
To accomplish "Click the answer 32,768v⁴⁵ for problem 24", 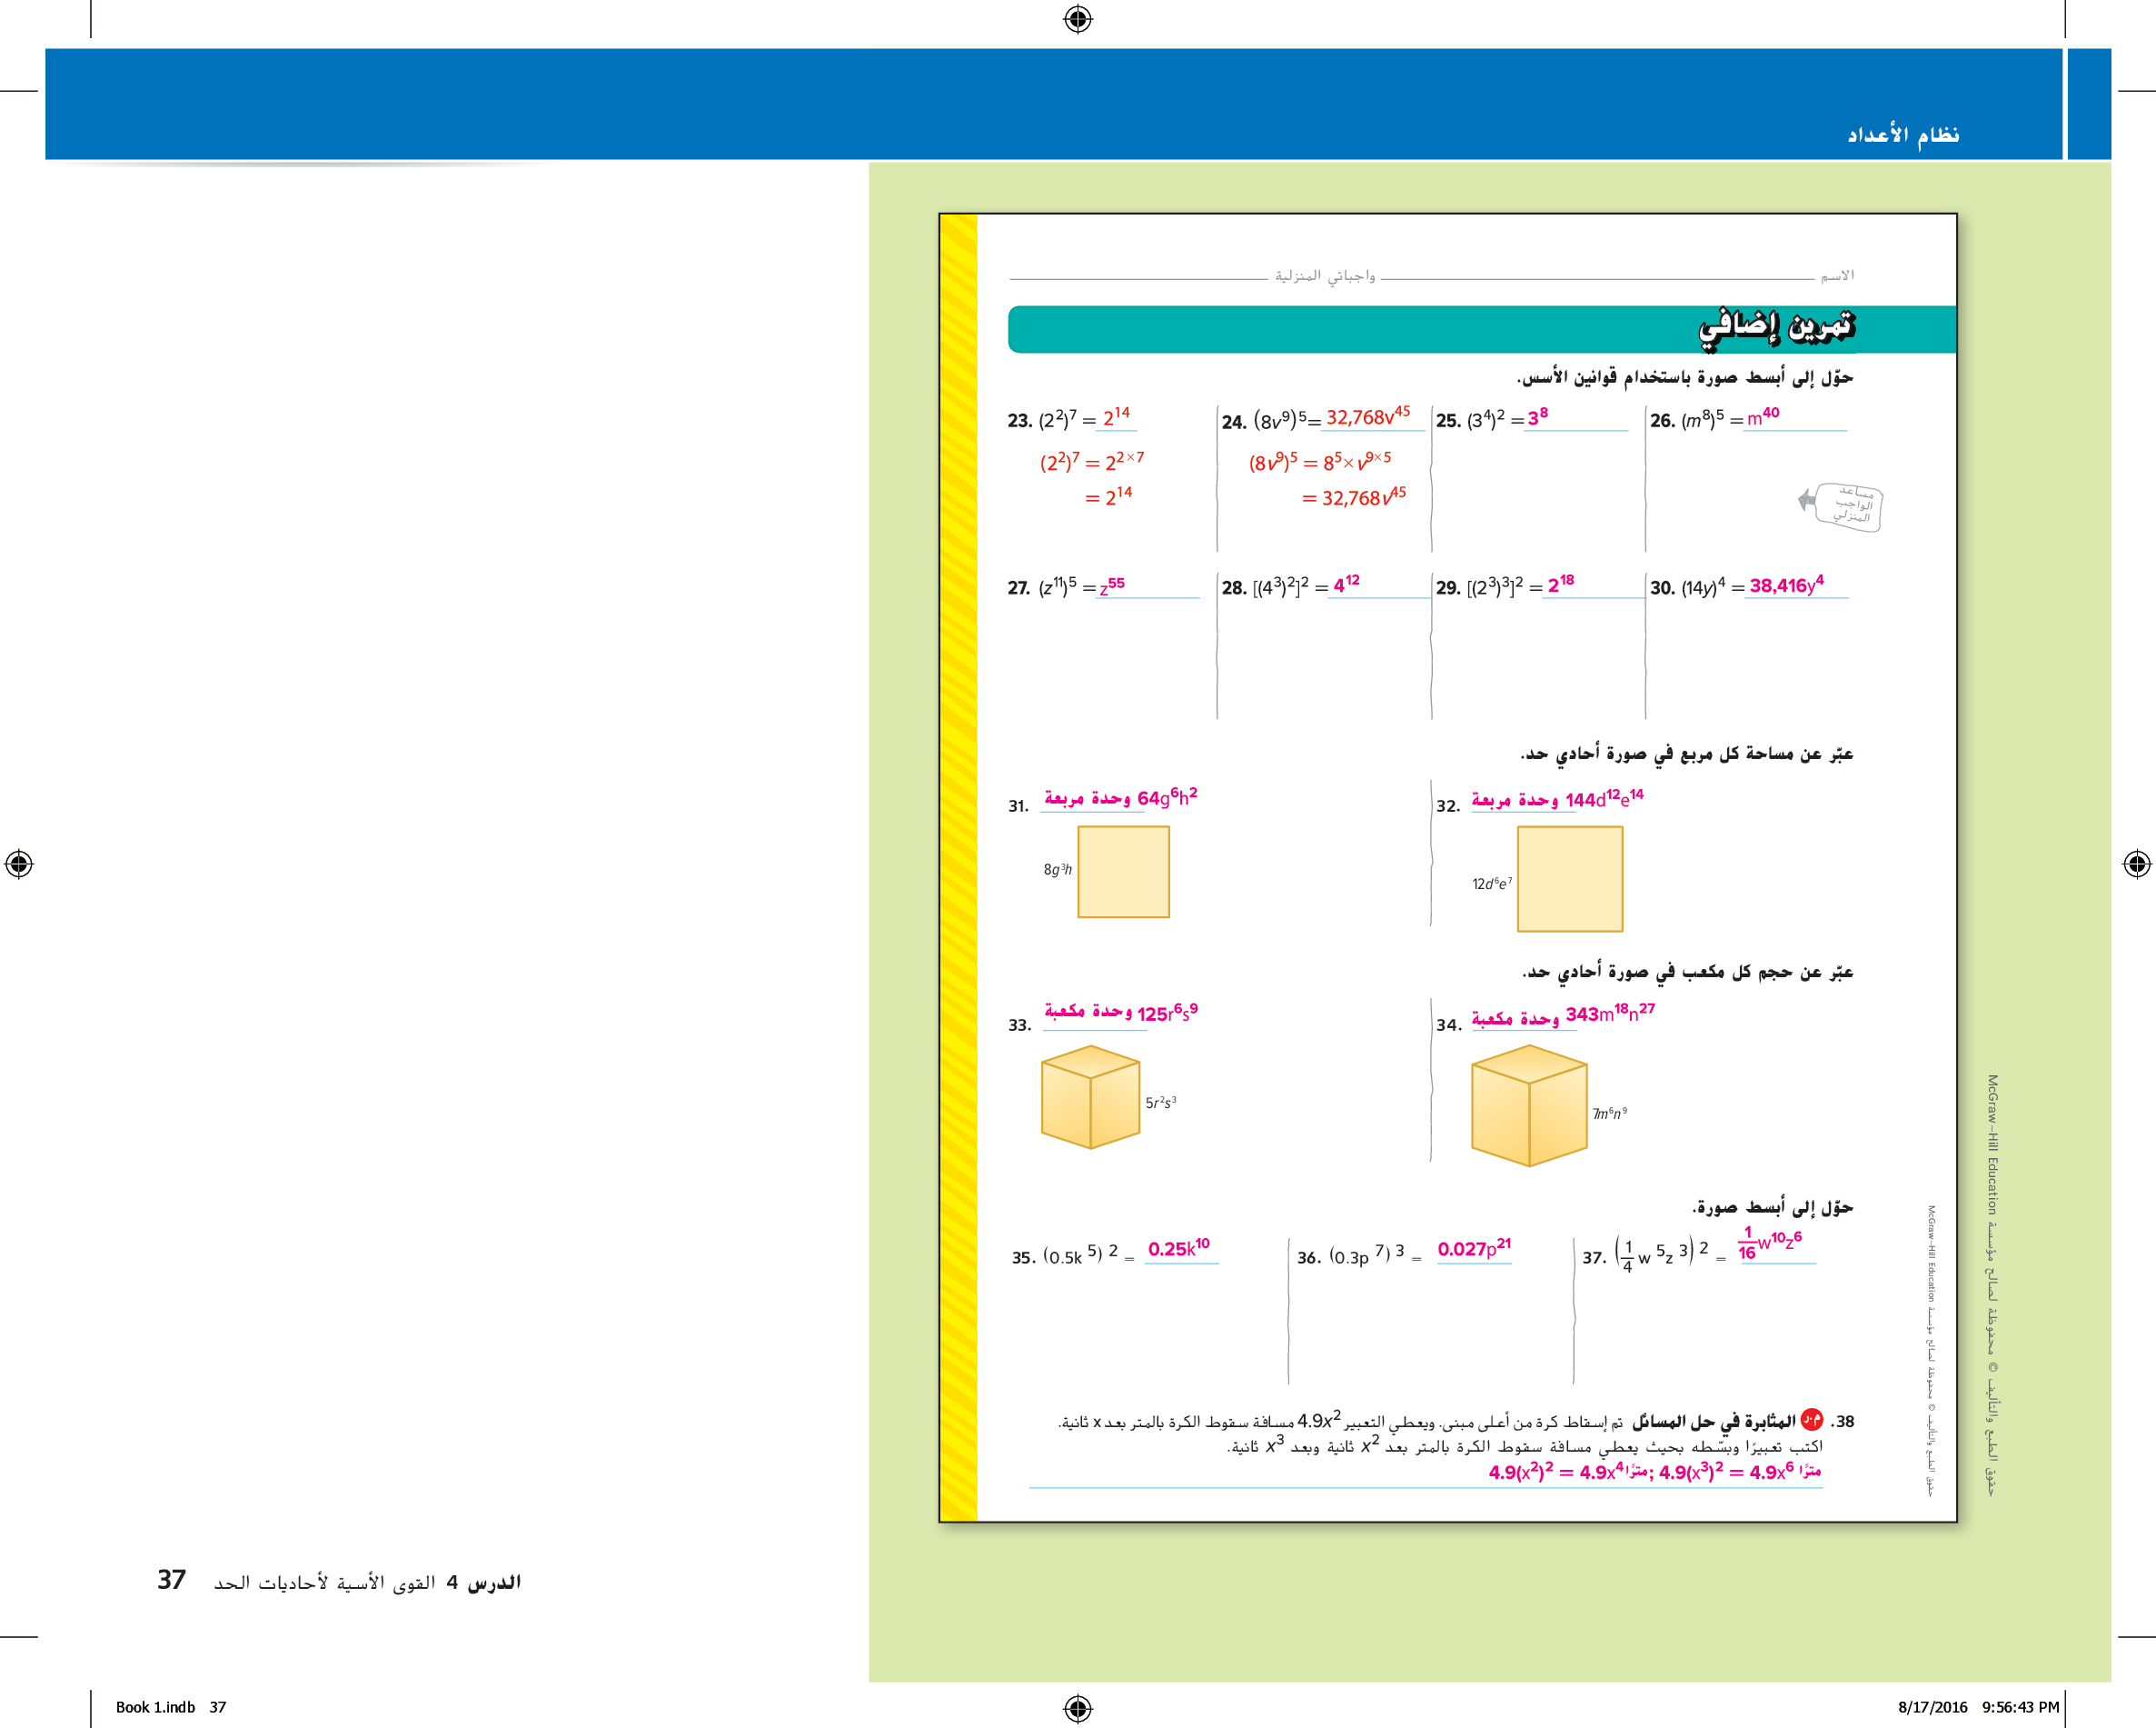I will coord(1367,416).
